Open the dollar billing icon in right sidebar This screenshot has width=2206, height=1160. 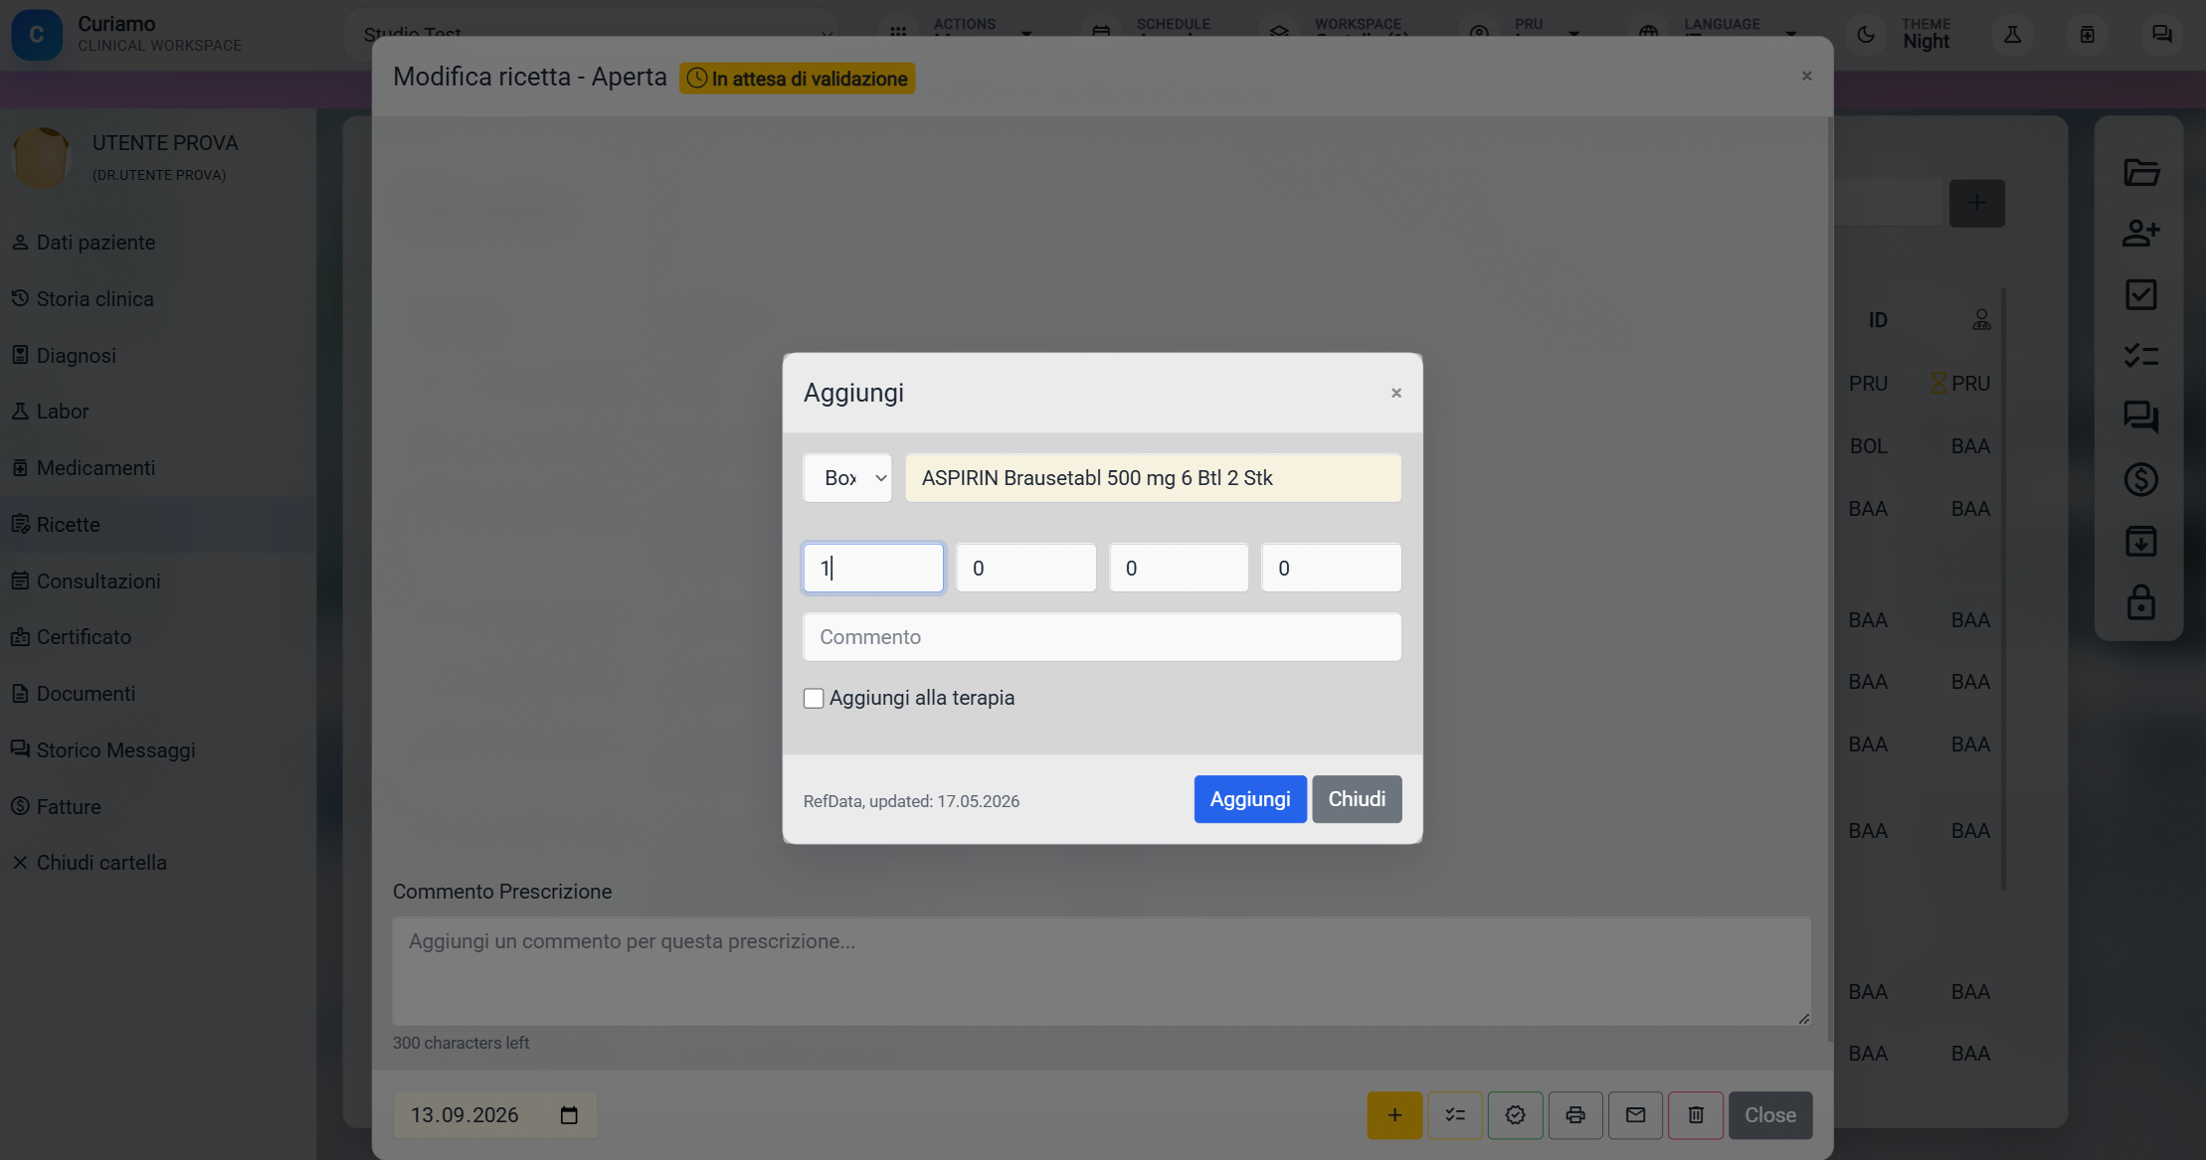click(x=2140, y=479)
